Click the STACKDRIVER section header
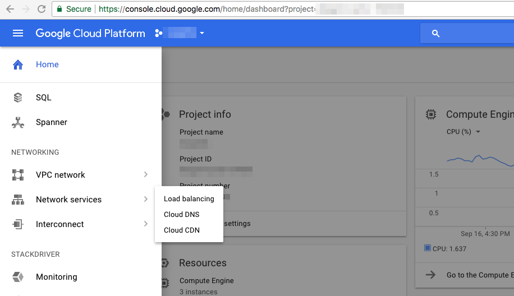The width and height of the screenshot is (514, 296). [x=35, y=255]
